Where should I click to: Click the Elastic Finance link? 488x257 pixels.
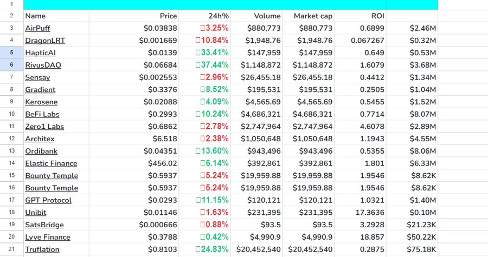pyautogui.click(x=51, y=163)
